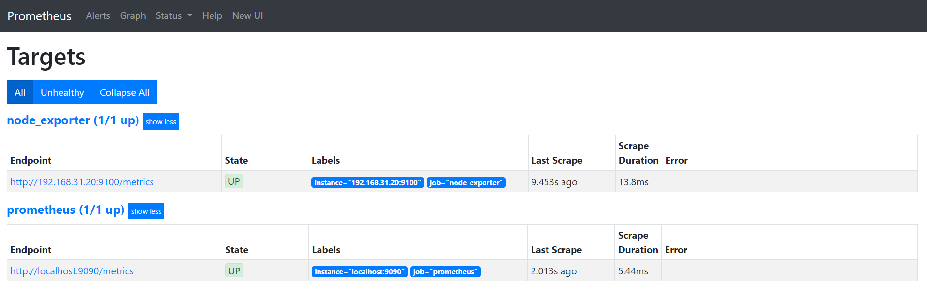Select the 2.013s ago last scrape value
The width and height of the screenshot is (927, 285).
(554, 271)
